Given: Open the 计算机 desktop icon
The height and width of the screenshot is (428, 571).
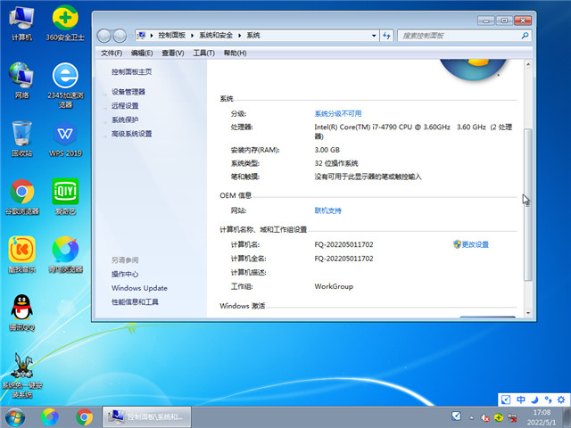Looking at the screenshot, I should [x=21, y=22].
